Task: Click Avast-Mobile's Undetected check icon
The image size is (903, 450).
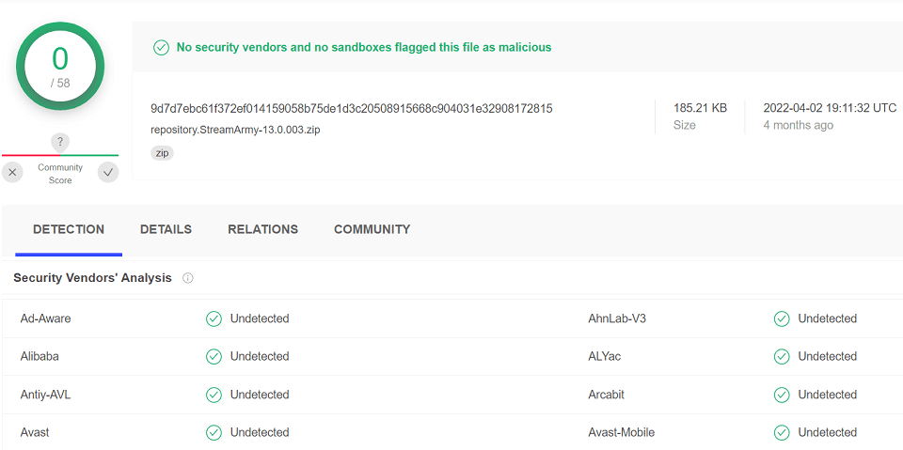Action: [x=782, y=432]
